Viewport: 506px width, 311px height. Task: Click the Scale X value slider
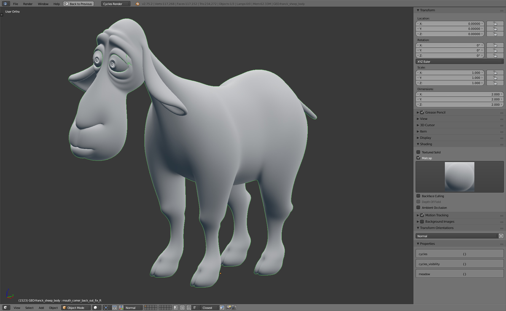point(450,72)
